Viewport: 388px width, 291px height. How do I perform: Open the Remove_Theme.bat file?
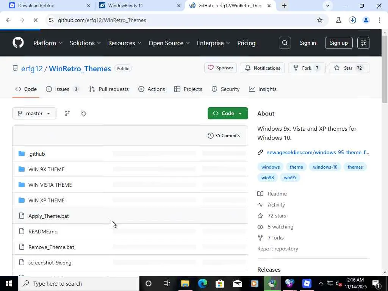[x=51, y=247]
